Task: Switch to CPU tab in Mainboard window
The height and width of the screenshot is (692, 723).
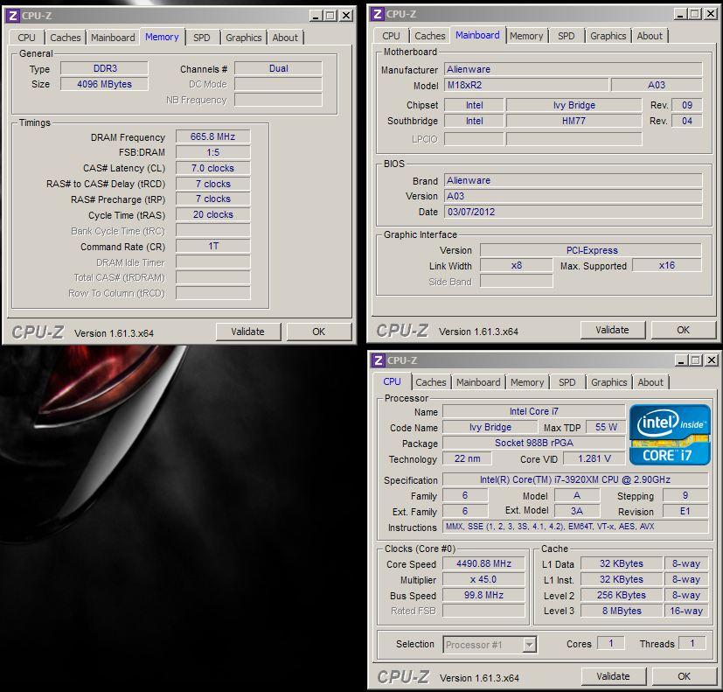Action: point(391,36)
